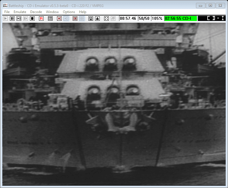Open the File menu
This screenshot has height=188, width=228.
pos(7,12)
